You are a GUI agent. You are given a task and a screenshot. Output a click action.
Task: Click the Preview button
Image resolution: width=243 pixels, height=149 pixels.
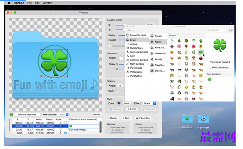[97, 115]
